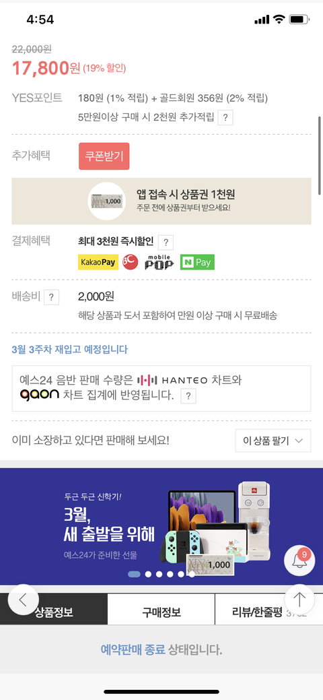The width and height of the screenshot is (323, 700).
Task: Tap the N Pay payment logo
Action: pyautogui.click(x=197, y=262)
